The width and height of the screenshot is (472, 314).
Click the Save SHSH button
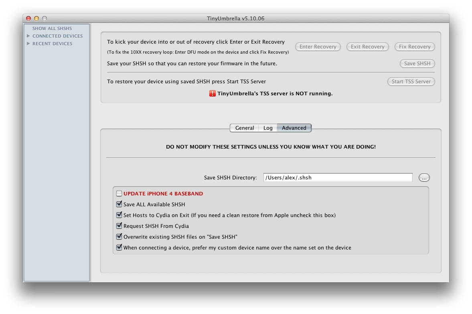(x=417, y=63)
